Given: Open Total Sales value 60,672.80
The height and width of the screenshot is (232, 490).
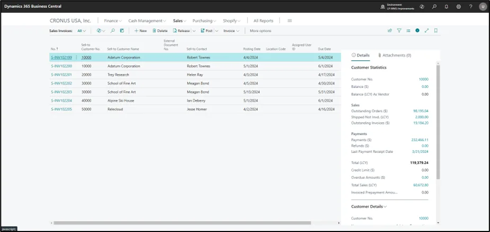Looking at the screenshot, I should click(x=421, y=185).
